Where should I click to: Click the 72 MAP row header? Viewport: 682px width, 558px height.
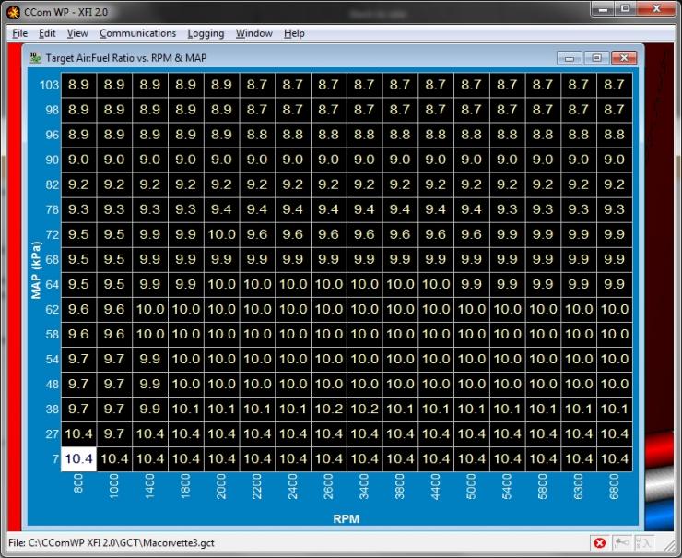point(53,234)
